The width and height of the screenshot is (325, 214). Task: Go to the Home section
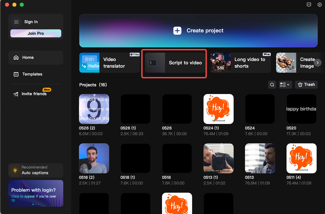pyautogui.click(x=28, y=57)
